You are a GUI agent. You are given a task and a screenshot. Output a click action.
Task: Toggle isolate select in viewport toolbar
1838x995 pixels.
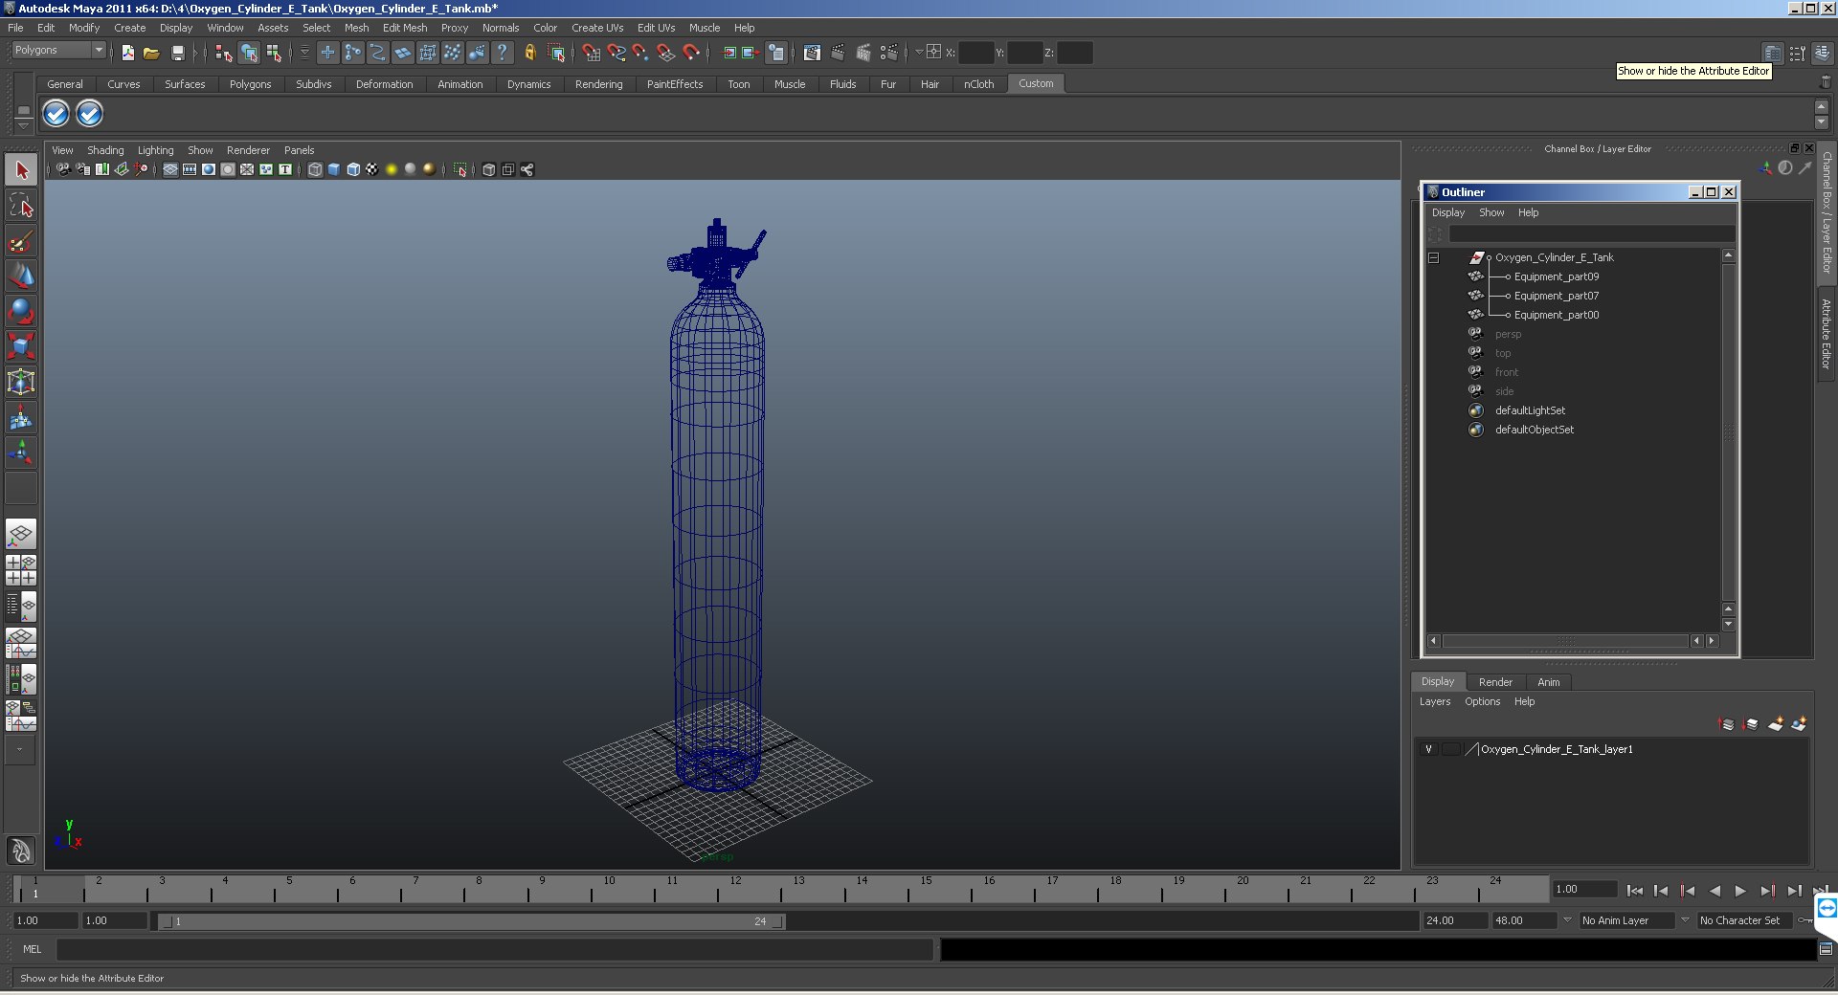(460, 169)
